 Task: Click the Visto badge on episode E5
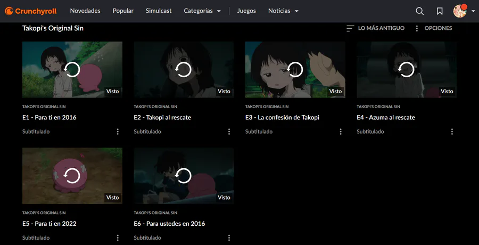click(112, 197)
